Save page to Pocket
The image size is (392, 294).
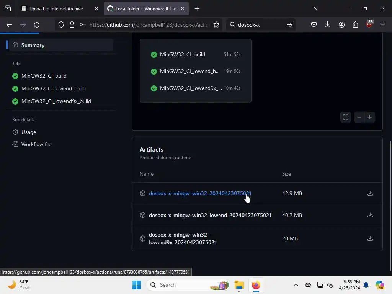pos(314,25)
